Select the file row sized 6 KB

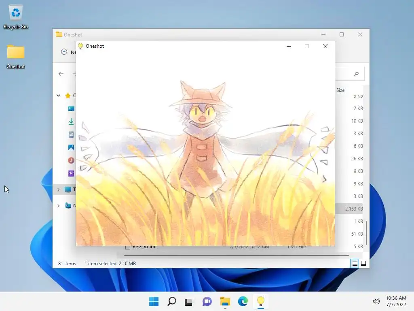pyautogui.click(x=349, y=146)
